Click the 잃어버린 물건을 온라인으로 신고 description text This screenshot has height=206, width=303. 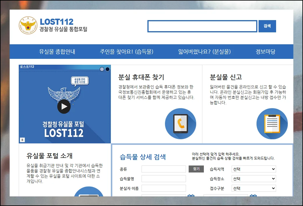coord(248,95)
